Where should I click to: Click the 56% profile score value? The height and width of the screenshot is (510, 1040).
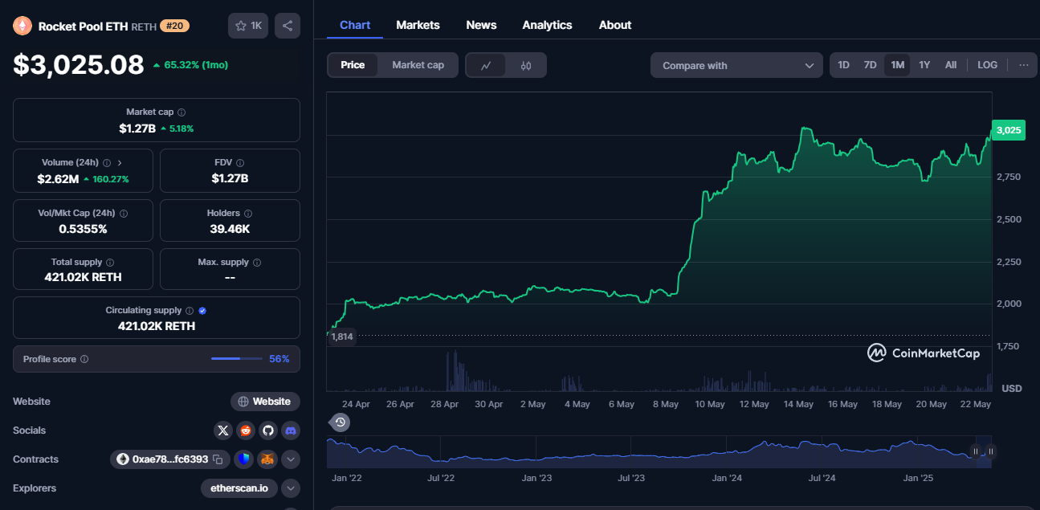point(279,359)
